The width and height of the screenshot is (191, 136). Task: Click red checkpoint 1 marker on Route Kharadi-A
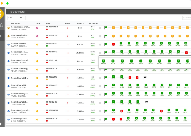pos(113,44)
